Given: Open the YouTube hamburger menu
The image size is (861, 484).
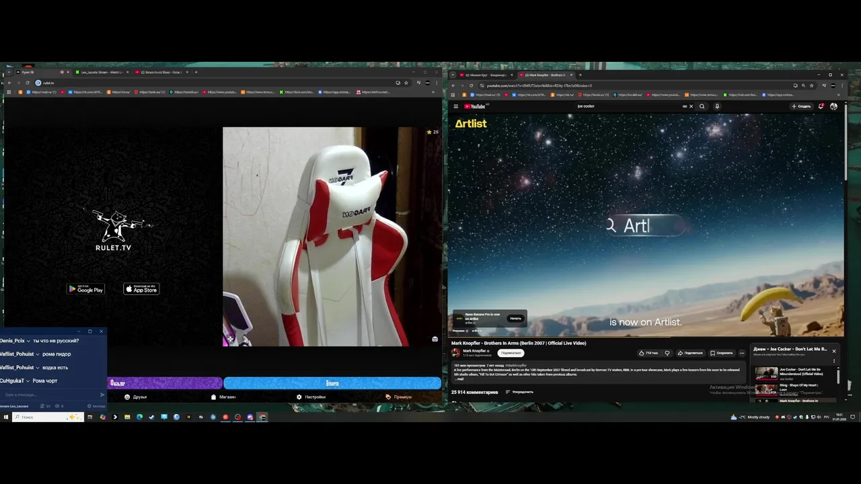Looking at the screenshot, I should 455,106.
